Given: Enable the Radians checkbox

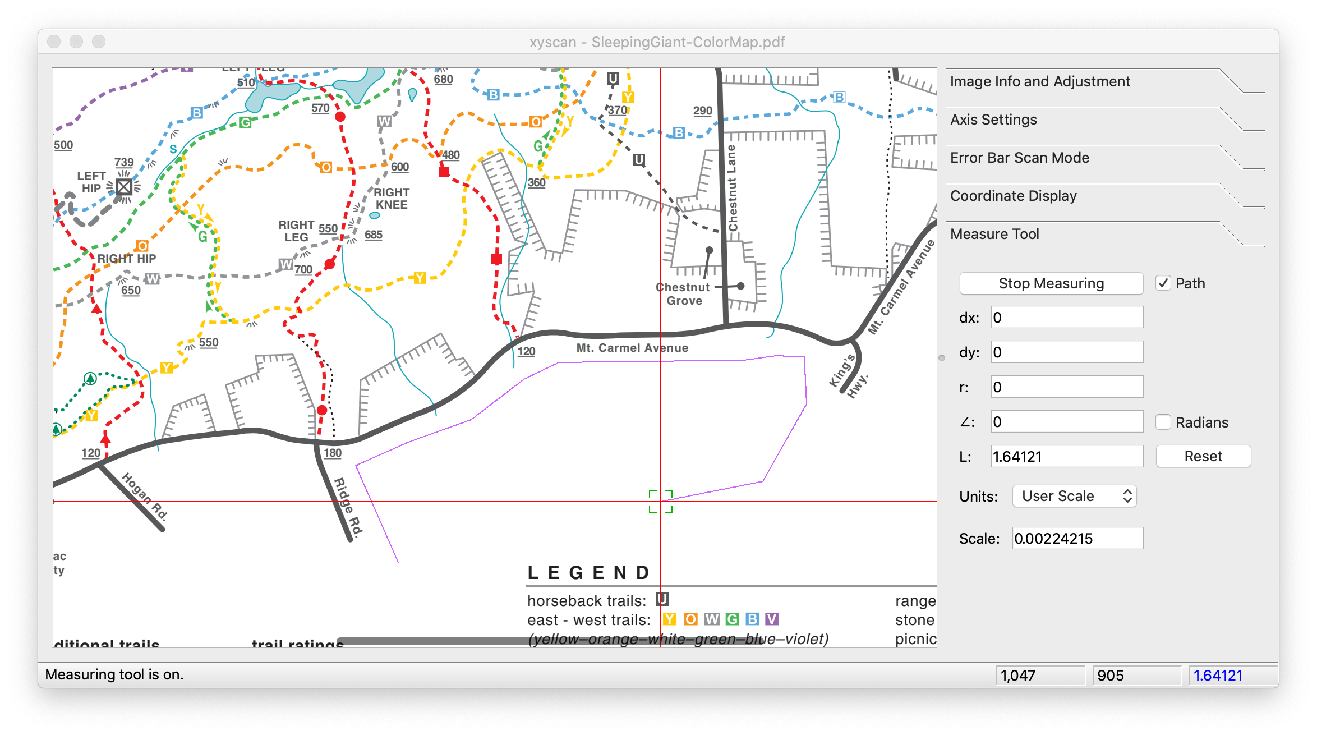Looking at the screenshot, I should pos(1163,422).
